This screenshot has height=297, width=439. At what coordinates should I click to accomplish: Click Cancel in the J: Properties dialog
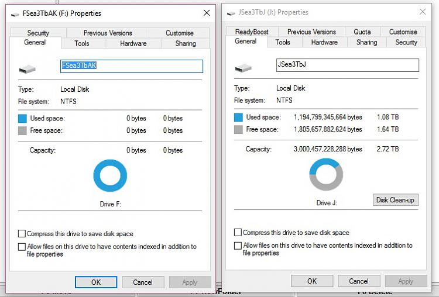coord(359,281)
